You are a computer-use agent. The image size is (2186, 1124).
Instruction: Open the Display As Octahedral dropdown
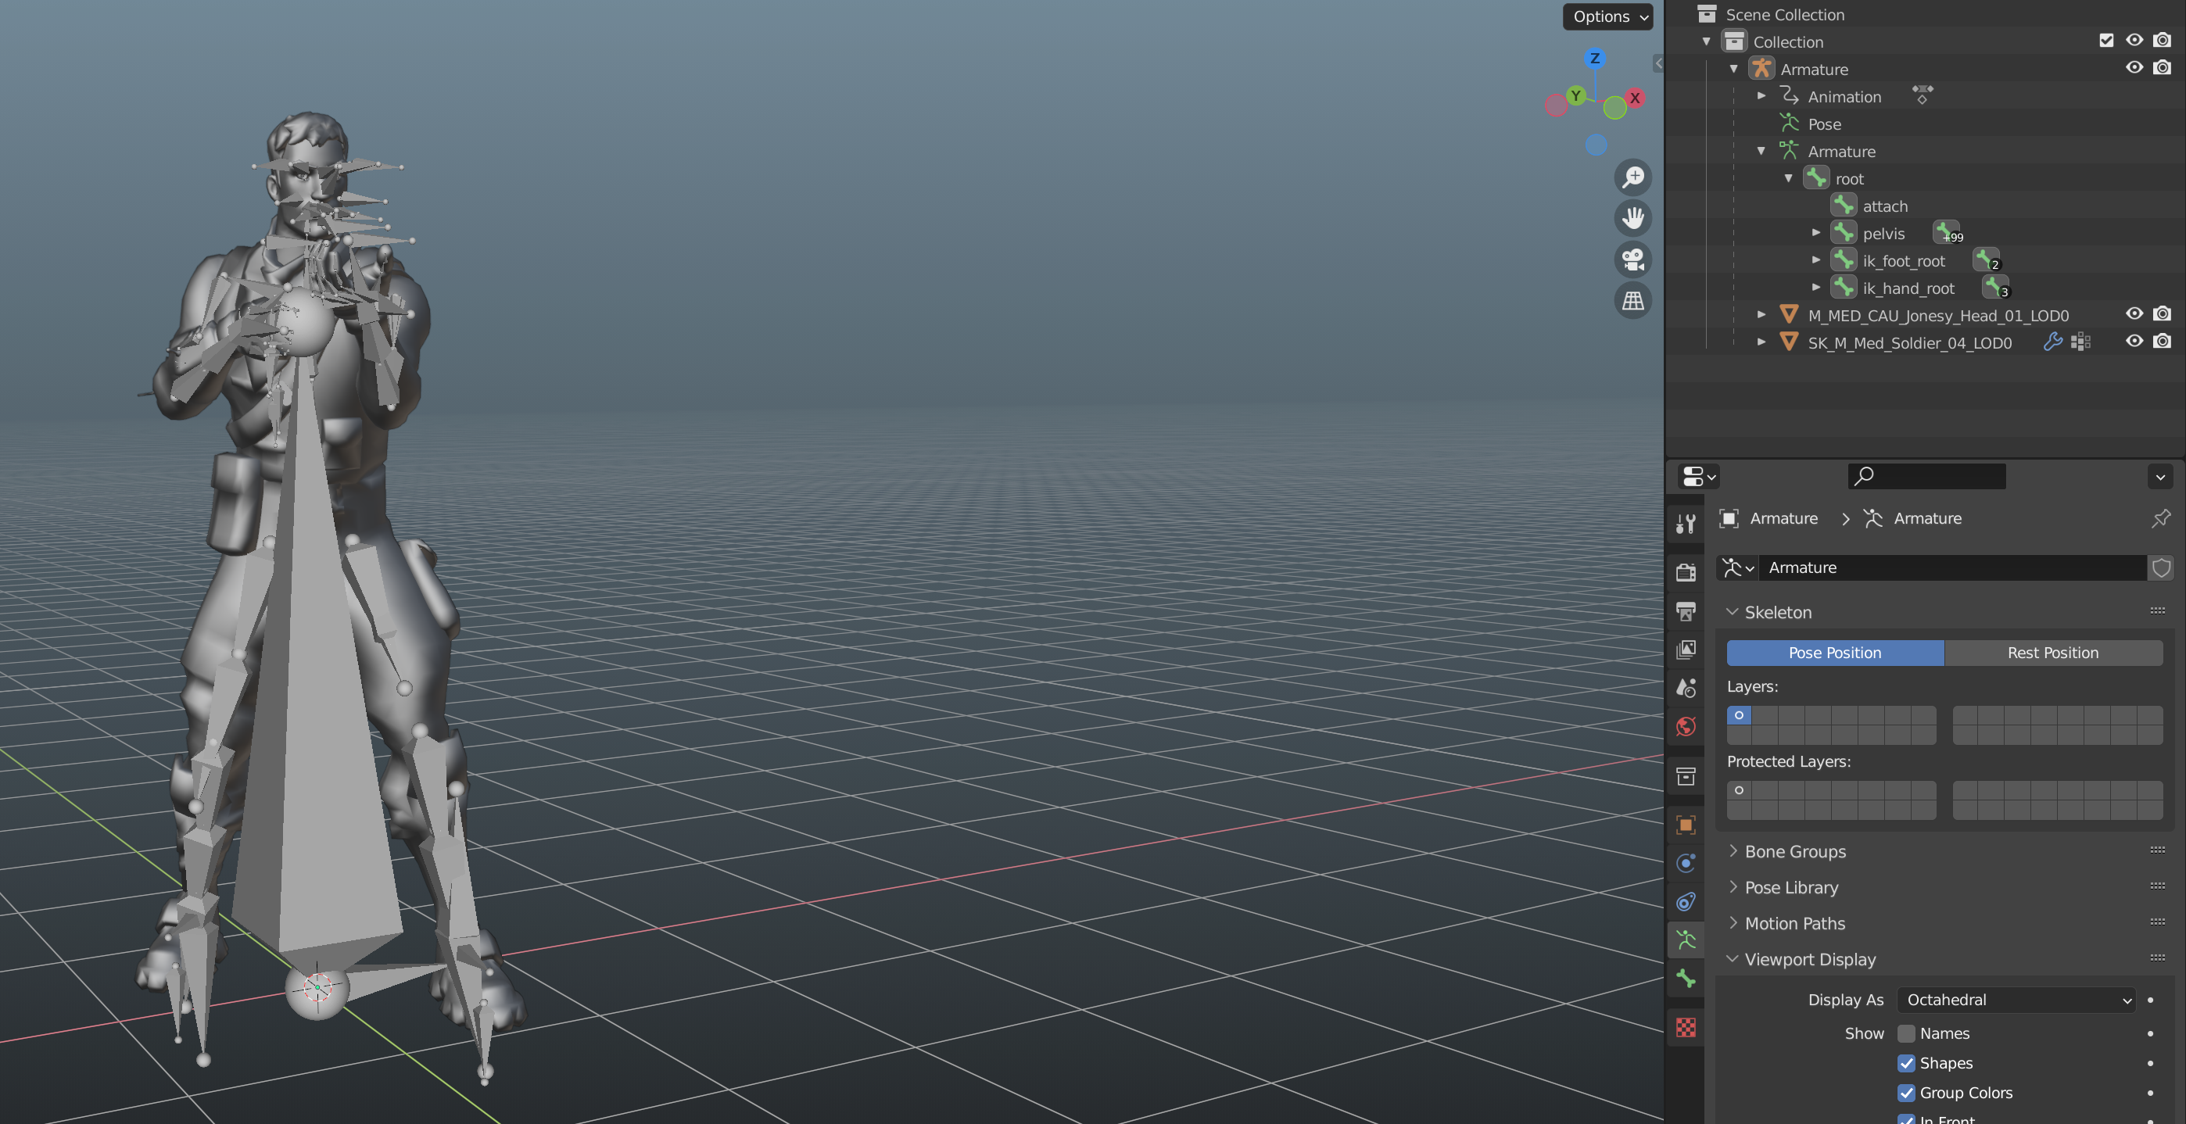click(x=2016, y=1001)
